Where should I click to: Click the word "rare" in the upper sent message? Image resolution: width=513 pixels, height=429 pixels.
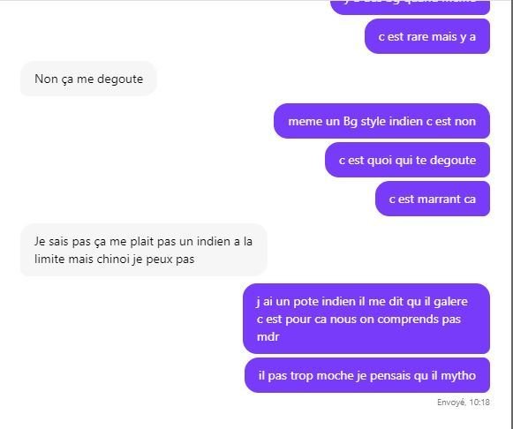(418, 36)
